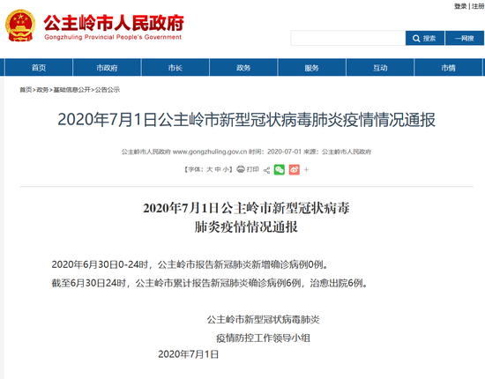Click the national emblem logo
Image resolution: width=485 pixels, height=379 pixels.
[20, 26]
